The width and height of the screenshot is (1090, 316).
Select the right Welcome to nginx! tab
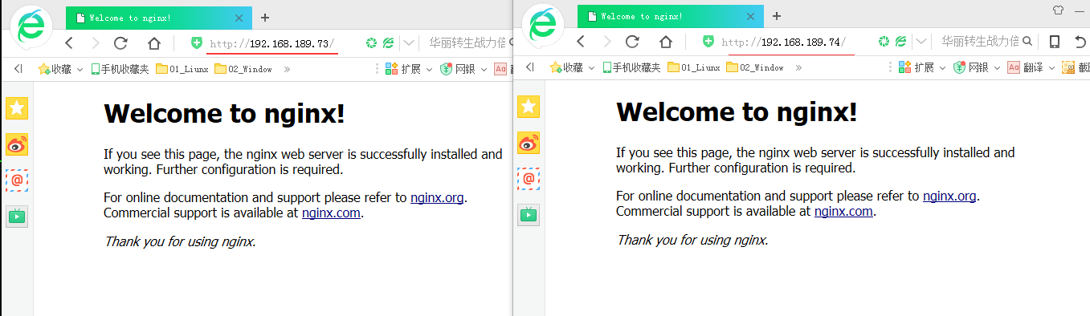click(x=670, y=16)
